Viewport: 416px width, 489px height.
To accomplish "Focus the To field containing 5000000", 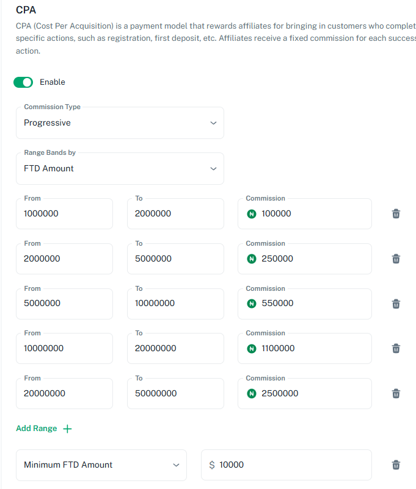I will pyautogui.click(x=175, y=259).
